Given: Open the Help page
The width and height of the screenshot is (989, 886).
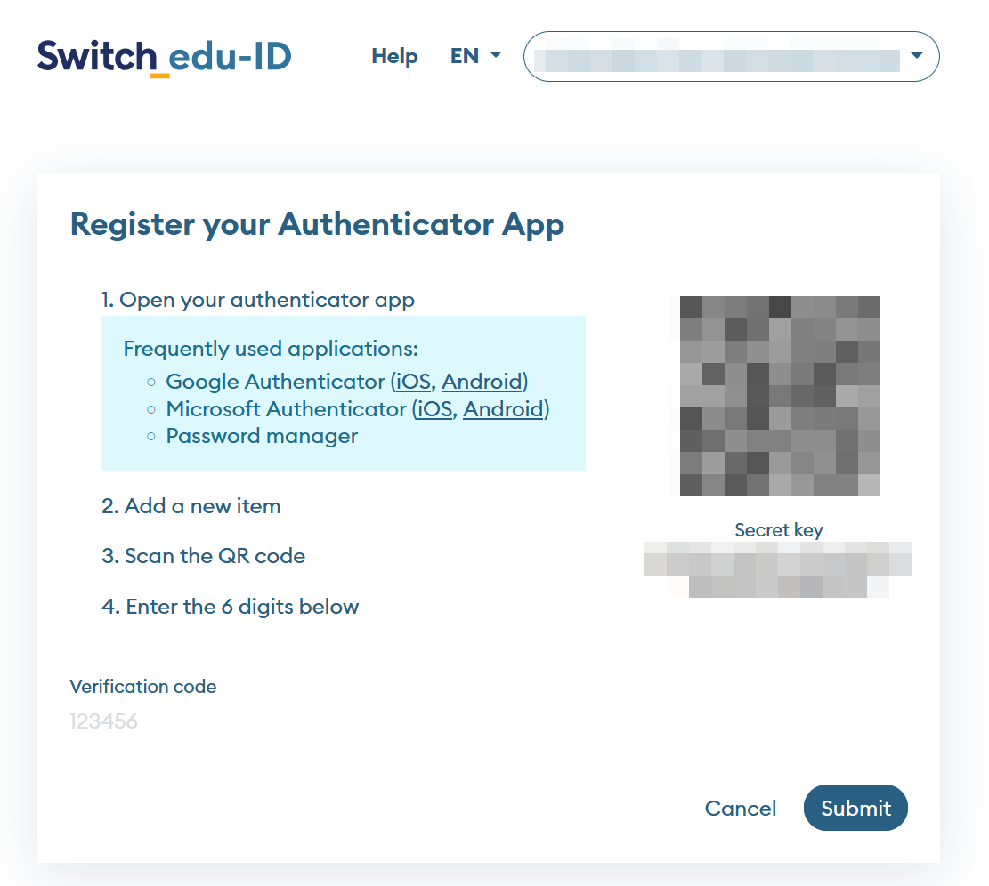Looking at the screenshot, I should click(x=394, y=56).
